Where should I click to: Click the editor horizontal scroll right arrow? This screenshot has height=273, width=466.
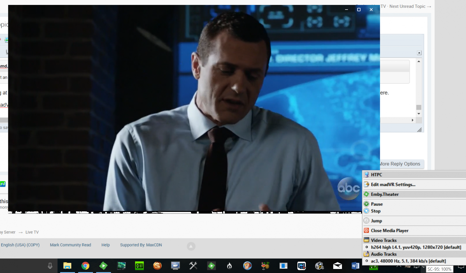click(x=412, y=120)
